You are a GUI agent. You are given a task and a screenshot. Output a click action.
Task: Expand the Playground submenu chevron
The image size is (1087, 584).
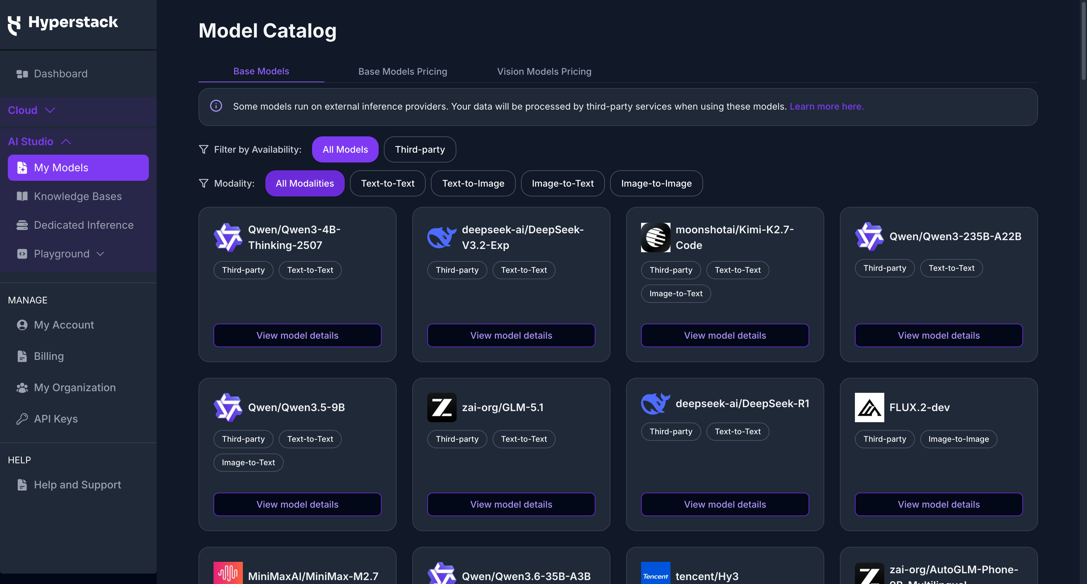pyautogui.click(x=101, y=254)
